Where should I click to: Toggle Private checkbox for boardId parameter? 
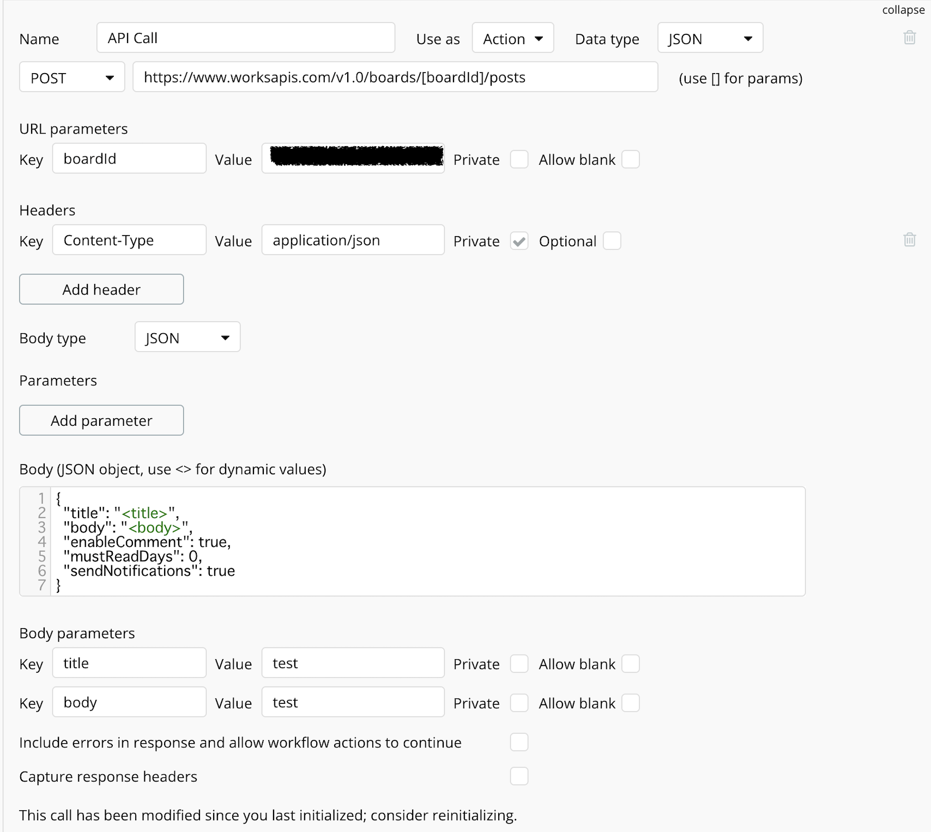[519, 160]
